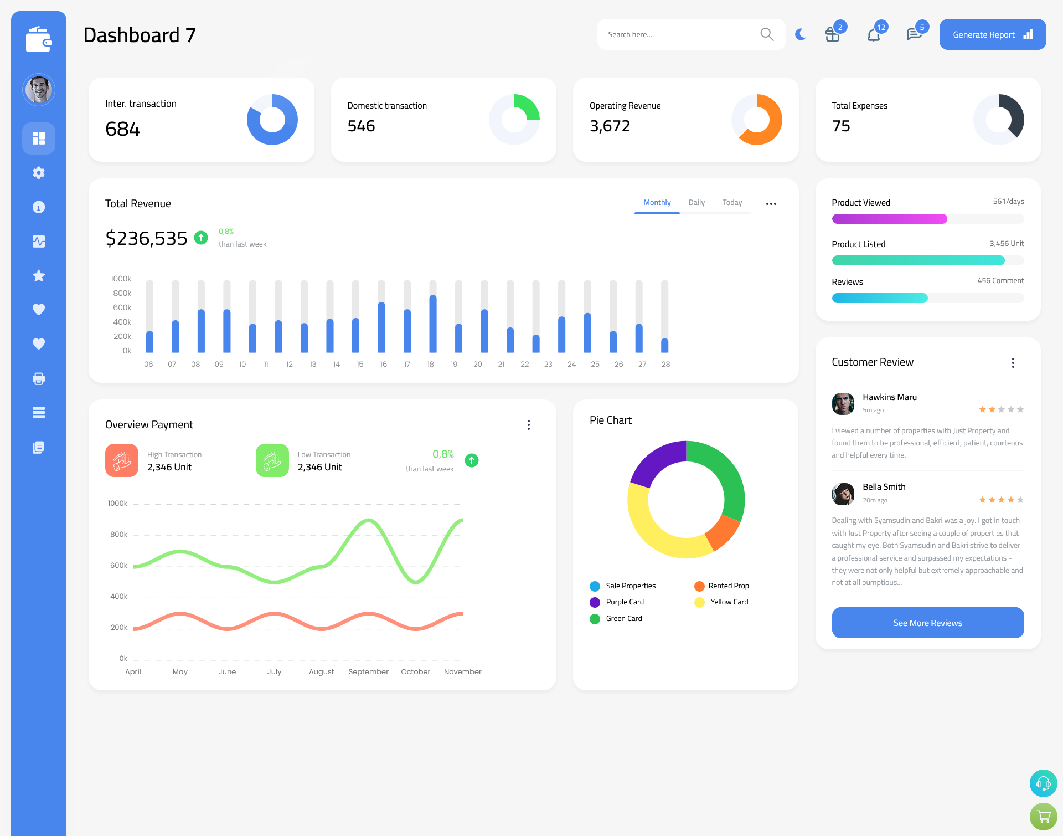Select the analytics/chart sidebar icon

(38, 242)
